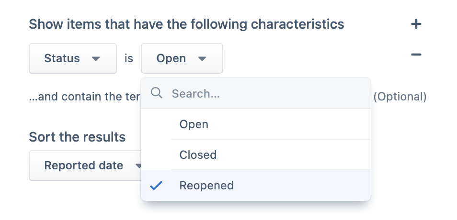Click the 'Sort the results' heading
The height and width of the screenshot is (220, 457).
77,137
